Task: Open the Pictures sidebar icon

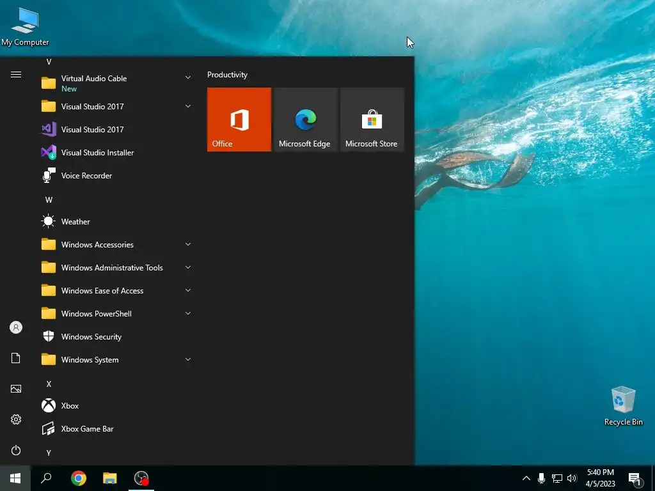Action: tap(16, 389)
